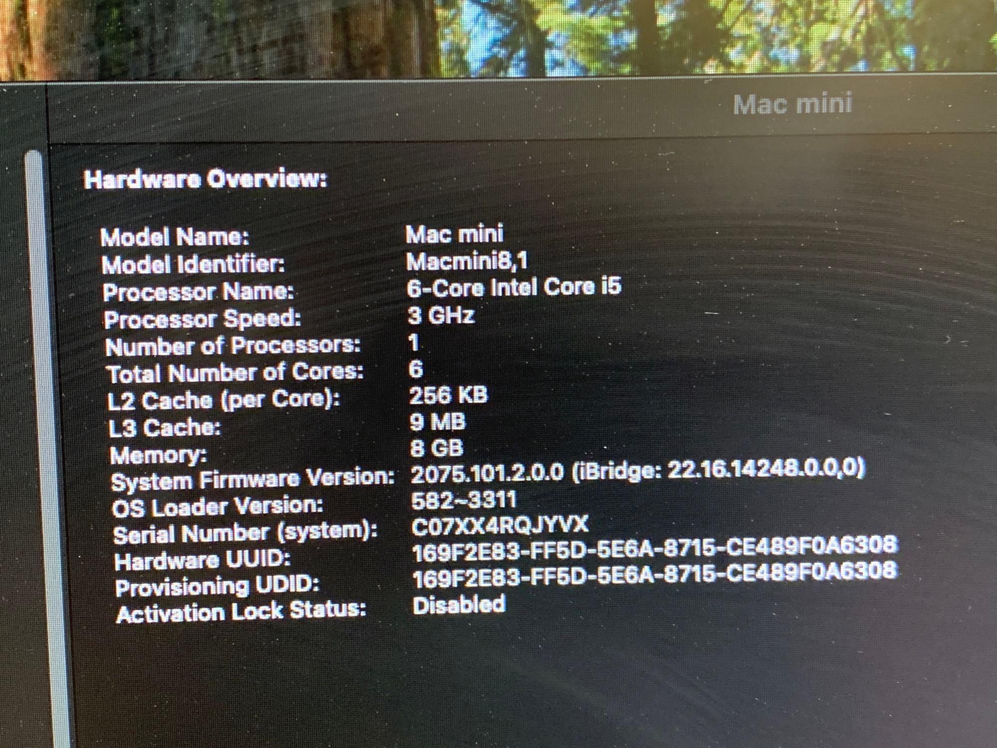Select the Macmini8,1 identifier value

point(467,261)
